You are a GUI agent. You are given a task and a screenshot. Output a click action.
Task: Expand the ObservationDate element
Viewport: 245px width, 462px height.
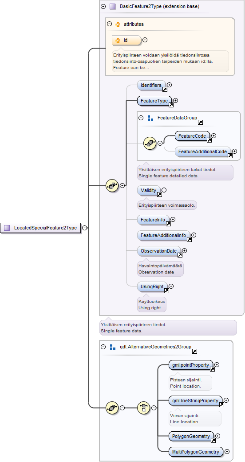point(185,250)
